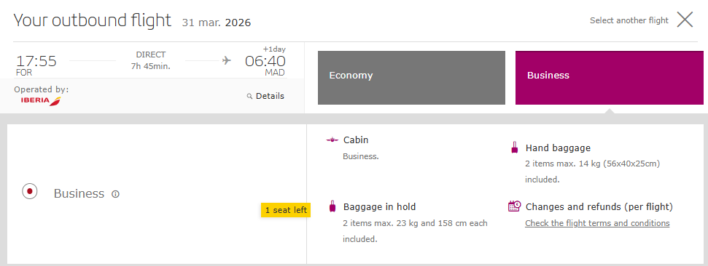Click the airplane icon in flight route line
Image resolution: width=708 pixels, height=266 pixels.
tap(227, 60)
